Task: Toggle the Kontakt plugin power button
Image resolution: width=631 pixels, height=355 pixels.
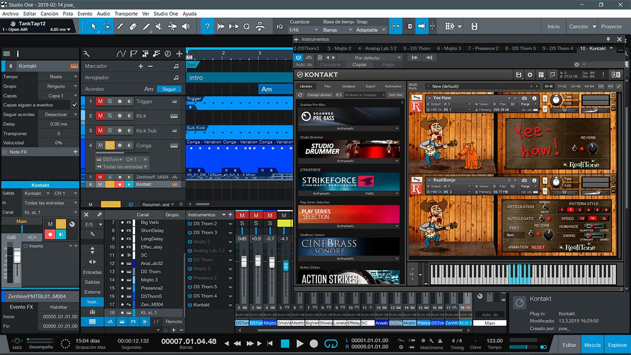Action: pos(299,57)
